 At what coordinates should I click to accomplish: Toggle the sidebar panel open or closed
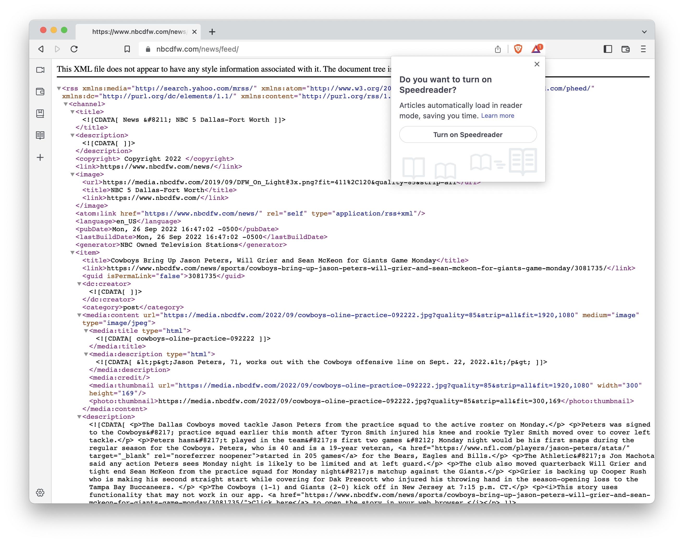pos(608,49)
